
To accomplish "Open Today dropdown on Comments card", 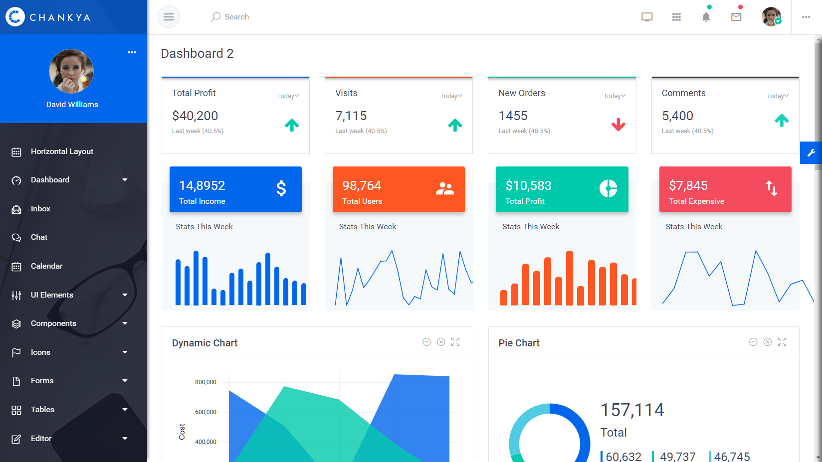I will click(x=778, y=96).
